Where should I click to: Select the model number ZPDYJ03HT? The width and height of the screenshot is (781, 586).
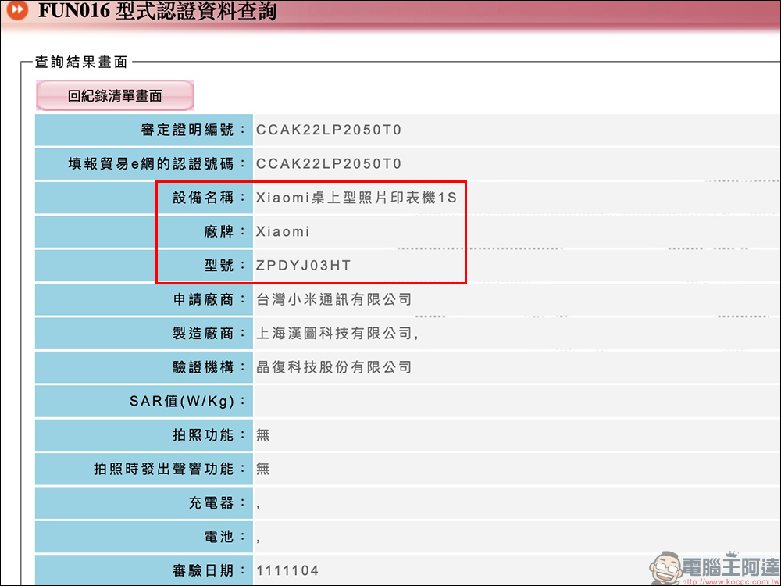coord(304,266)
